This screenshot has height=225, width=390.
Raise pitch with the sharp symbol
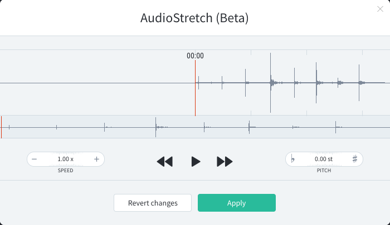[355, 159]
